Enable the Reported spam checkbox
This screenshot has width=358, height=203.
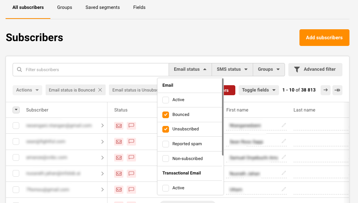(x=166, y=144)
